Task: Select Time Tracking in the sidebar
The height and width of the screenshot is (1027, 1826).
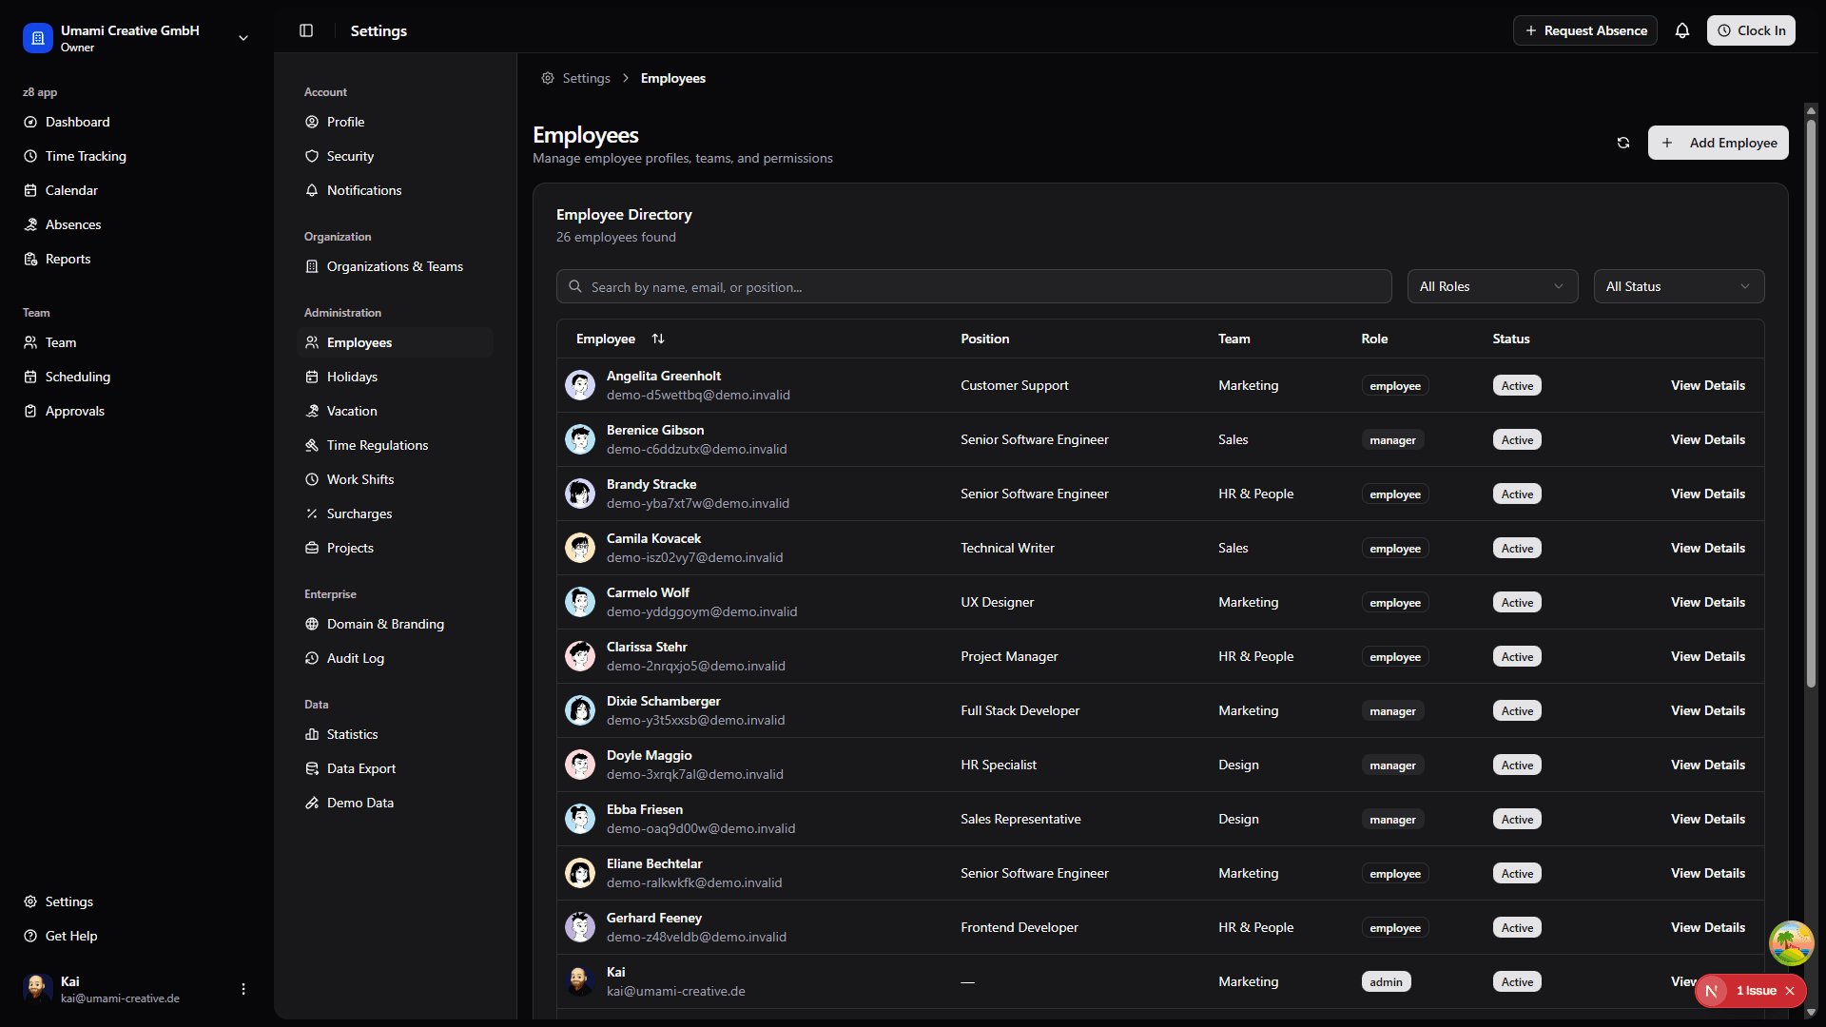Action: pyautogui.click(x=86, y=156)
